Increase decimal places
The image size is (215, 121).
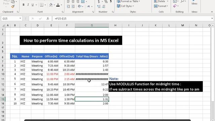coord(99,6)
